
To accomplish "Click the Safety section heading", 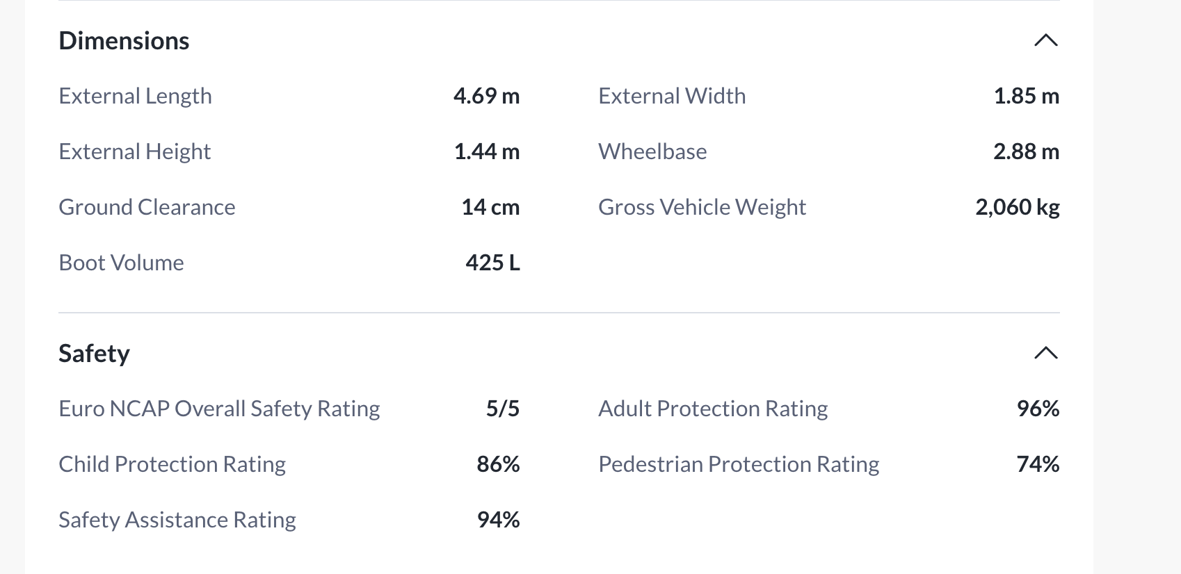I will pos(94,354).
